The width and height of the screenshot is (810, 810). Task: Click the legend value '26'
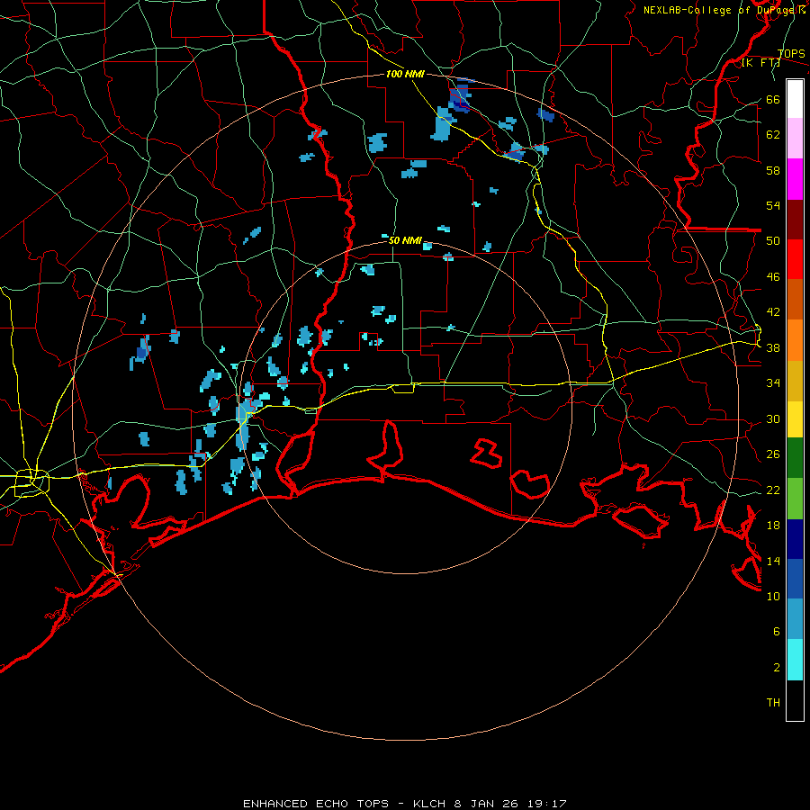(773, 454)
